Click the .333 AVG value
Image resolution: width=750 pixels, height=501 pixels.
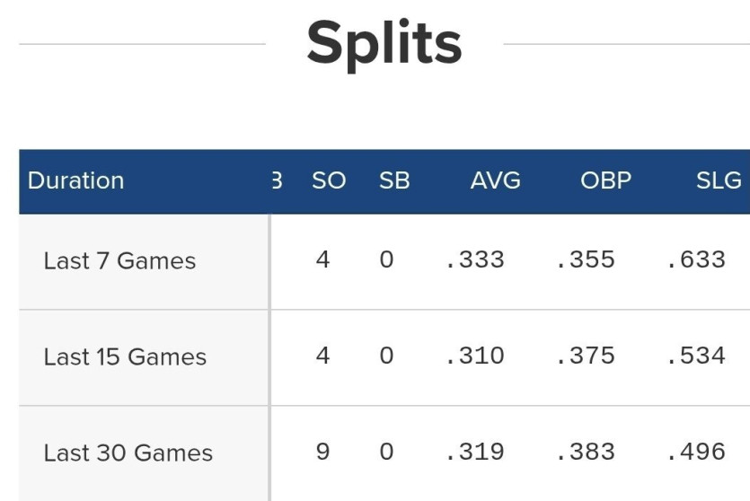tap(475, 260)
